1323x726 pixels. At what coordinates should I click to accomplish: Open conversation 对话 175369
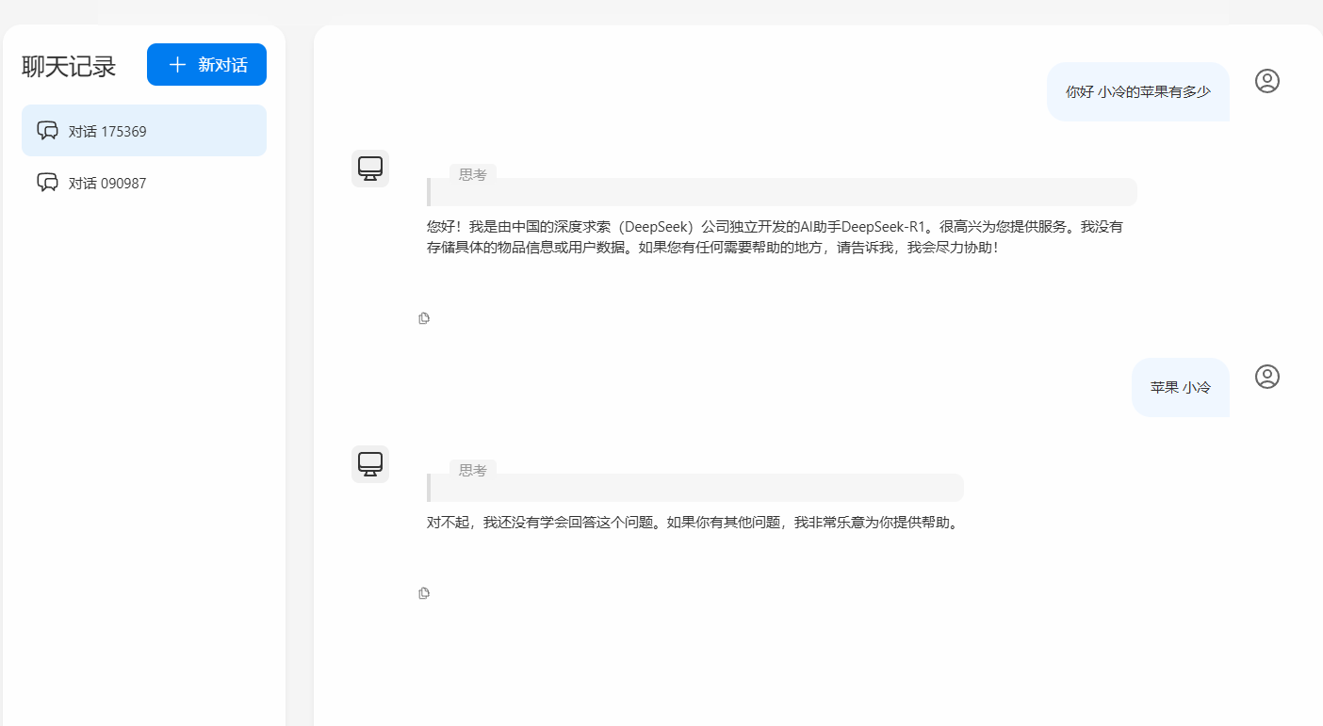(144, 131)
